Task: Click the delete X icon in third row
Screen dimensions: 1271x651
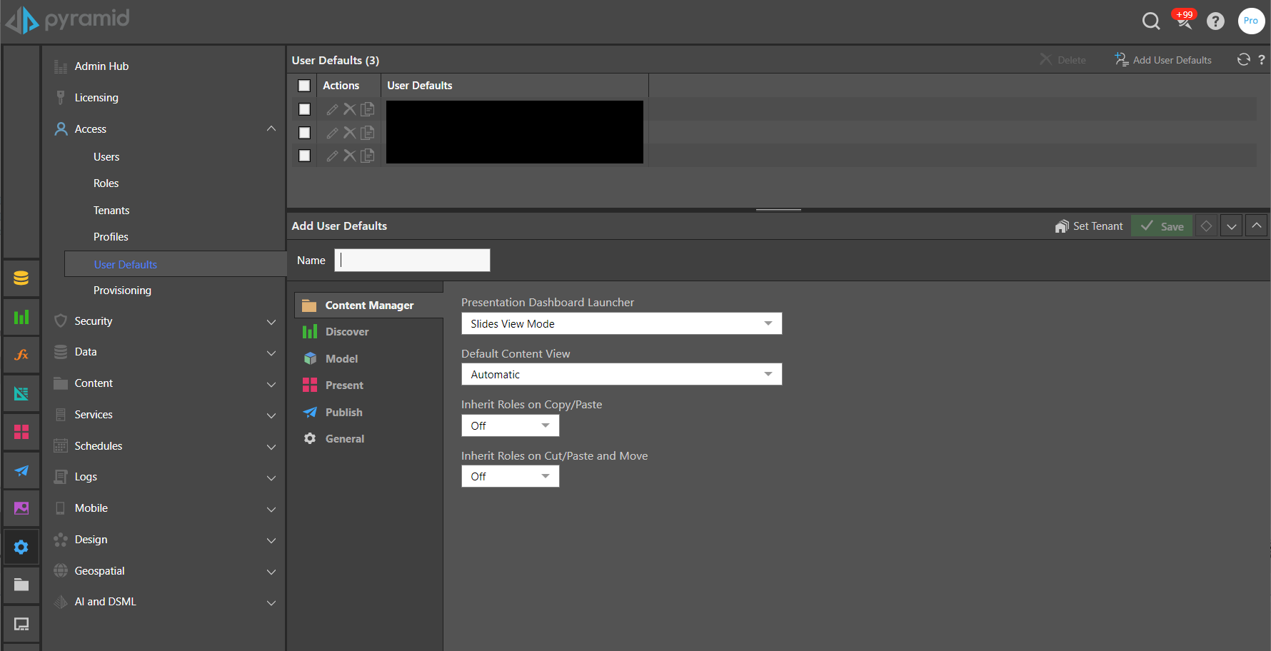Action: (x=349, y=156)
